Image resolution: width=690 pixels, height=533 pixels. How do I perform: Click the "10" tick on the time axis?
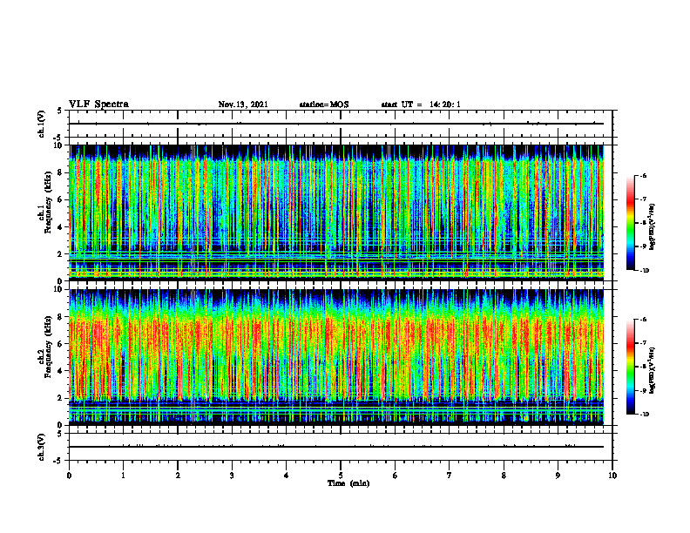pos(612,476)
